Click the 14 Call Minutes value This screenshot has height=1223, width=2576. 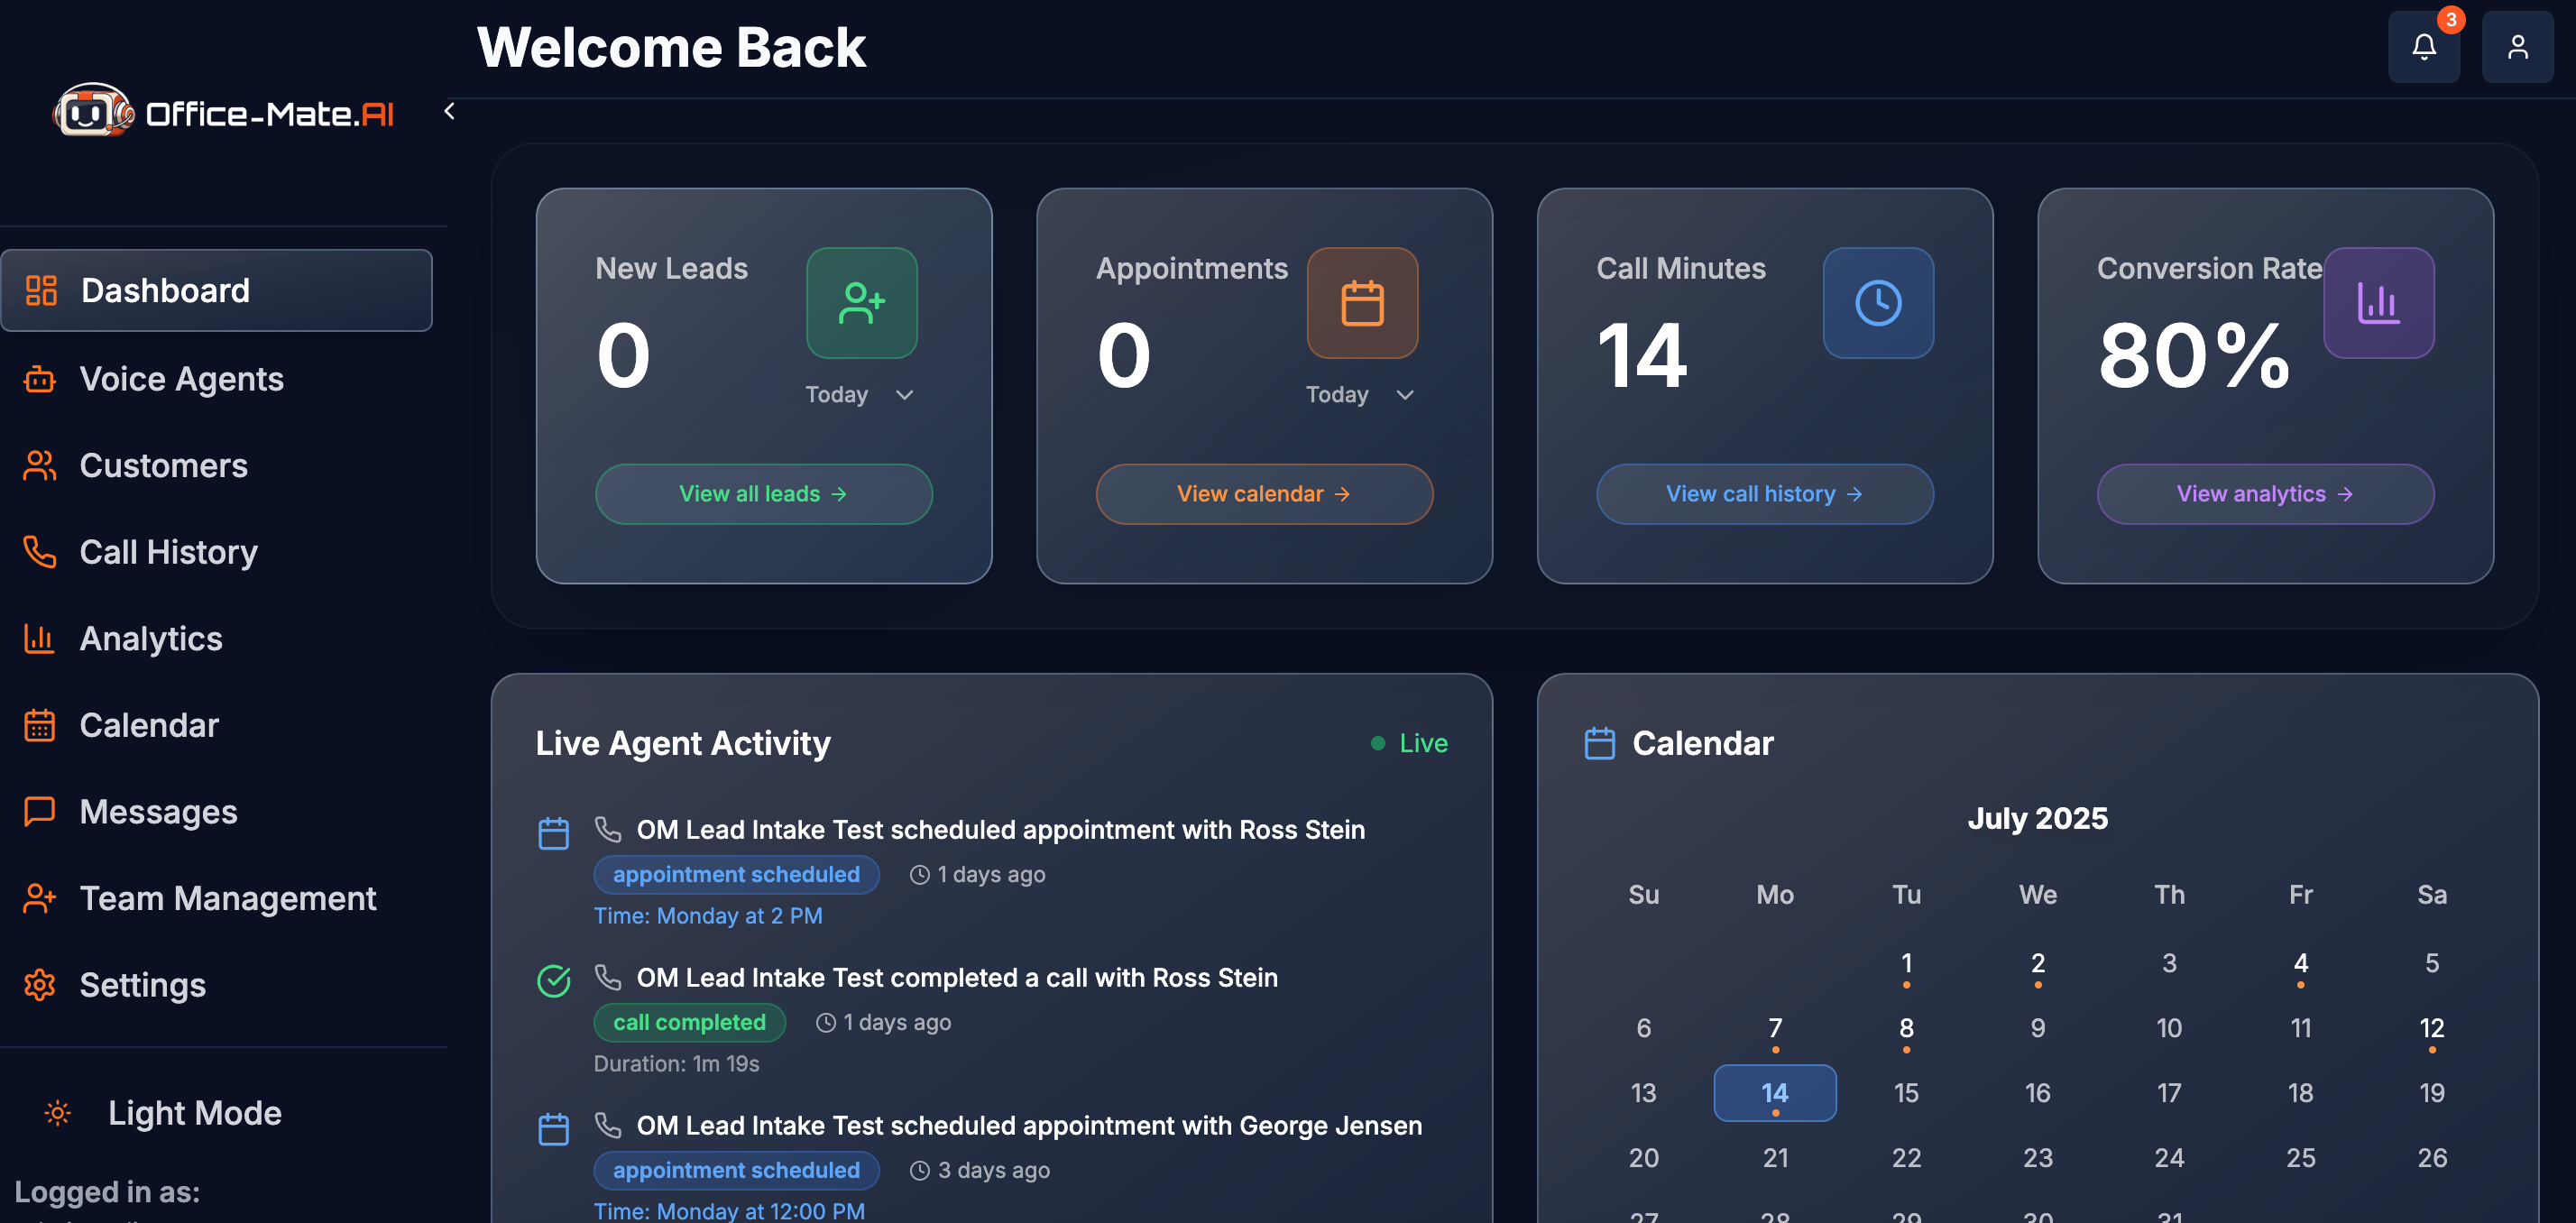click(1642, 355)
